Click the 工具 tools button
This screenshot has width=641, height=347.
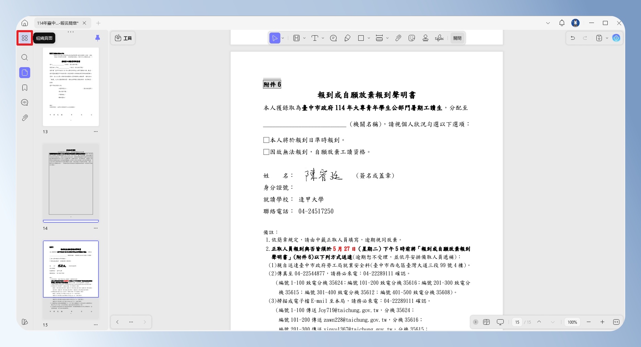pyautogui.click(x=123, y=38)
